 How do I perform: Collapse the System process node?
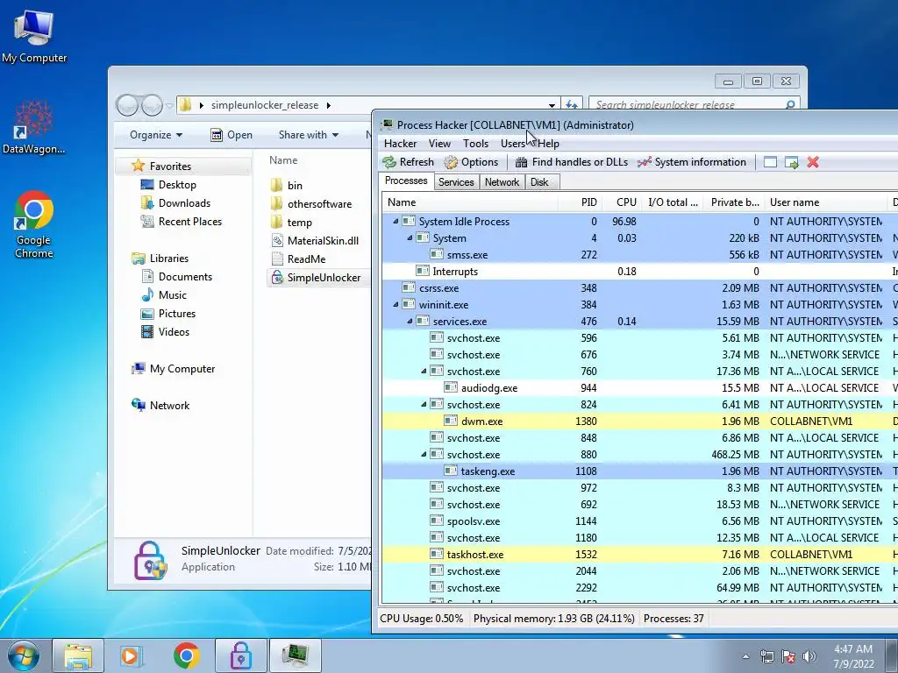pyautogui.click(x=410, y=238)
